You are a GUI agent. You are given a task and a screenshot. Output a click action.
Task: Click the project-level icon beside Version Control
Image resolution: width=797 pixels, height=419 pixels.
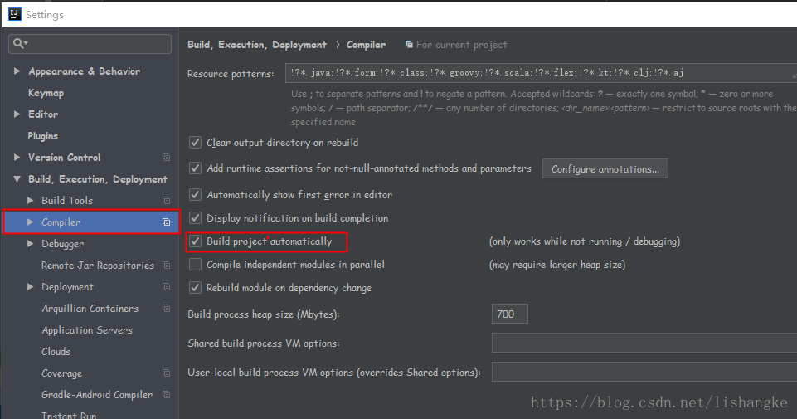click(166, 158)
